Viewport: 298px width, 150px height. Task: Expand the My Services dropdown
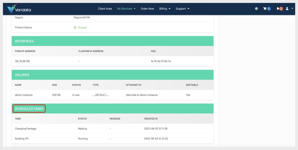coord(126,9)
